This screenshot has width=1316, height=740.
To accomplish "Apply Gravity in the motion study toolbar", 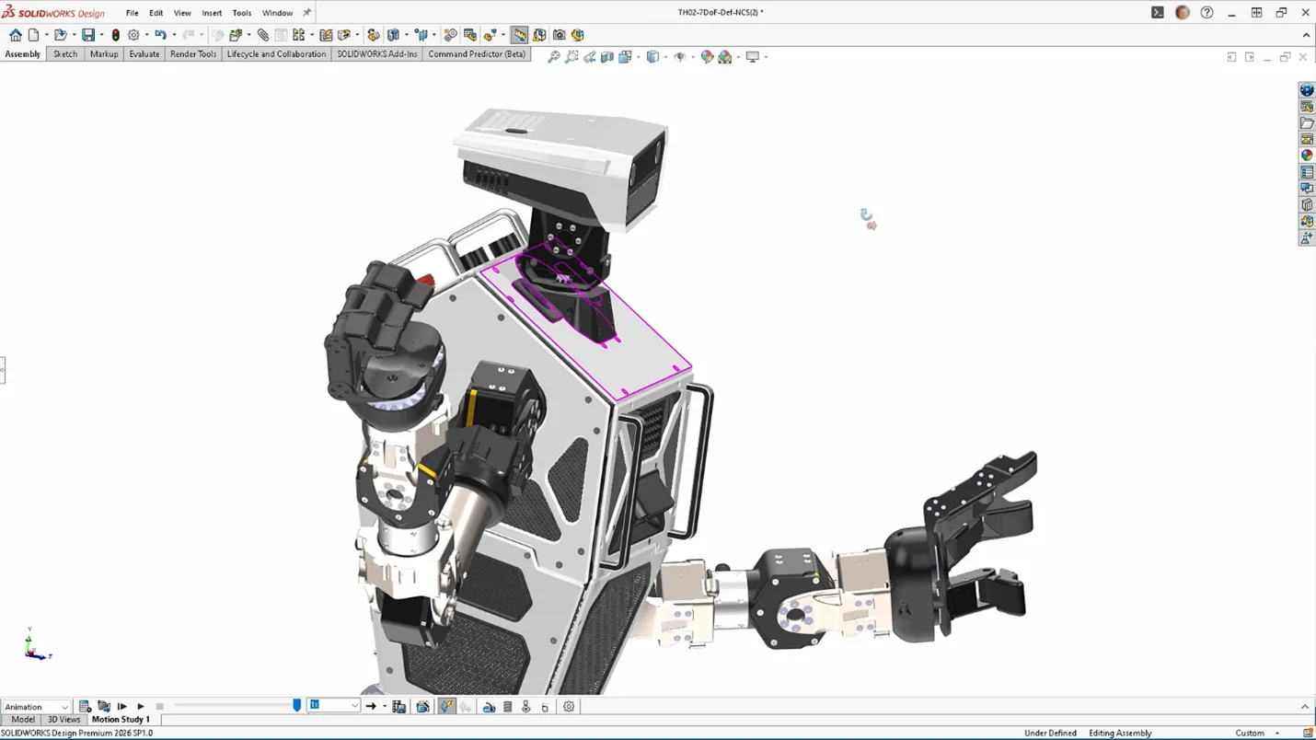I will pos(546,706).
